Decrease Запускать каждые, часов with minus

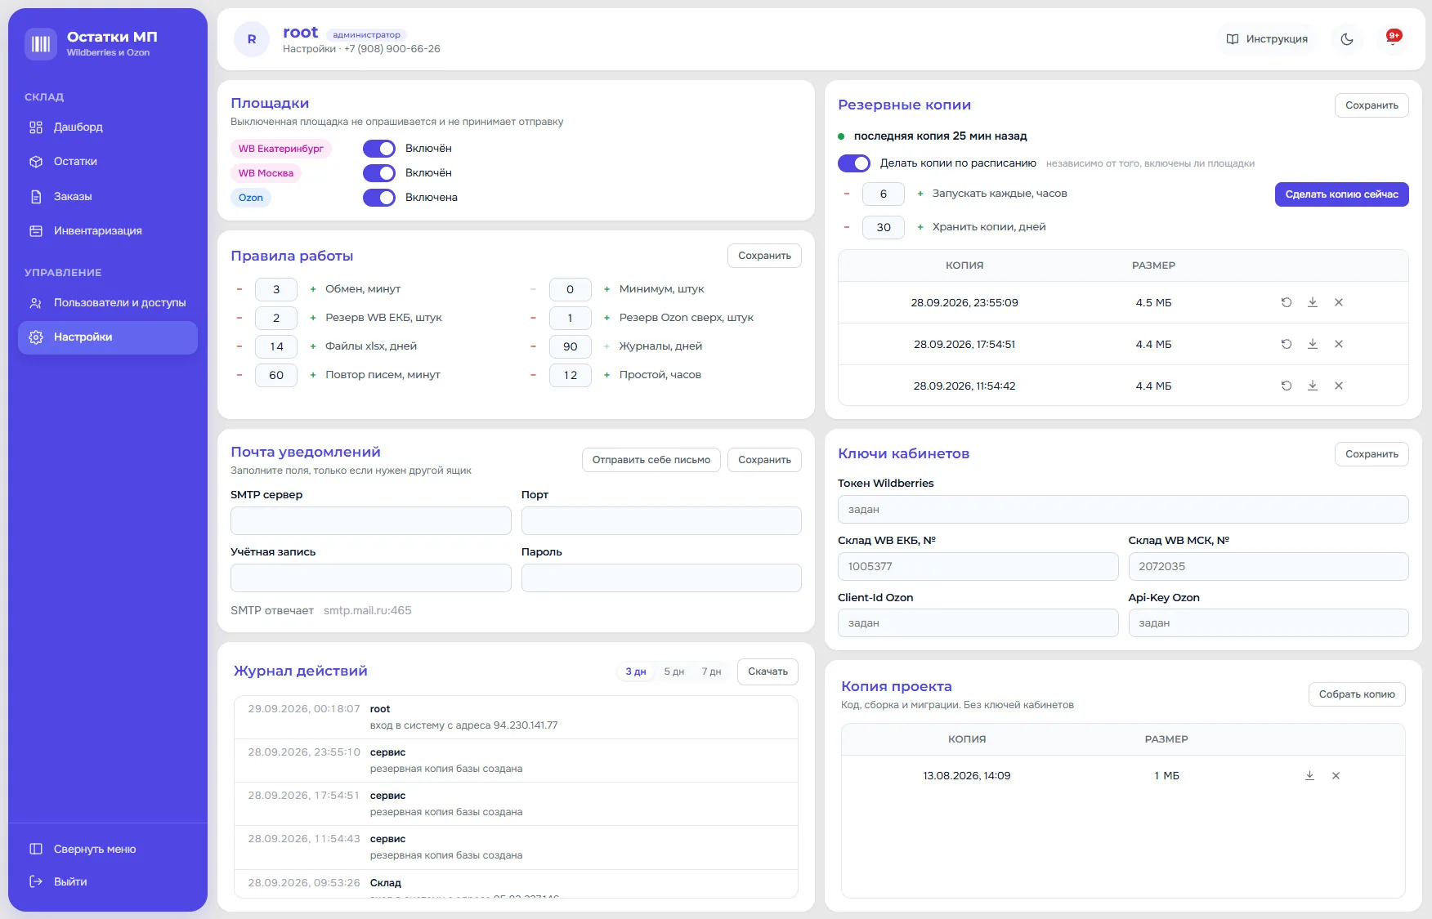847,194
